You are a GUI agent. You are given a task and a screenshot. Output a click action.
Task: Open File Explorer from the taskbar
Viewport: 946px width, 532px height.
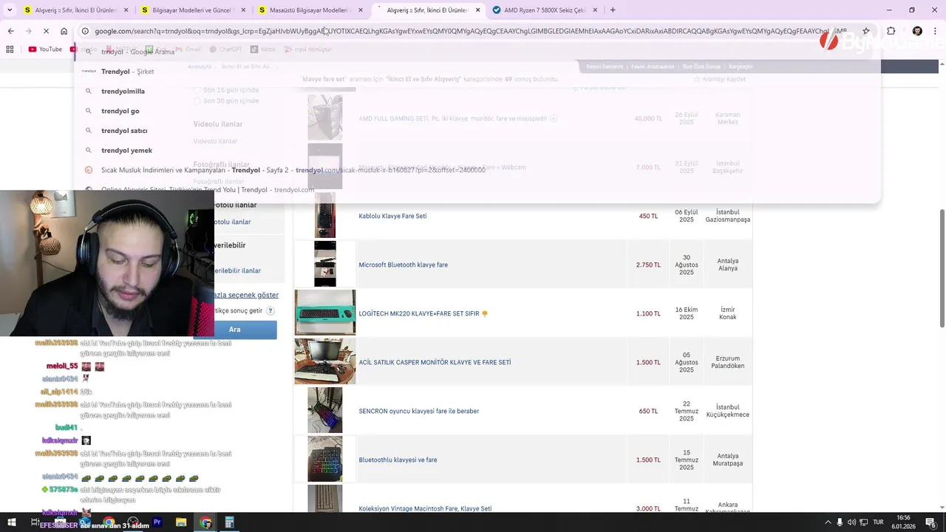pyautogui.click(x=181, y=522)
